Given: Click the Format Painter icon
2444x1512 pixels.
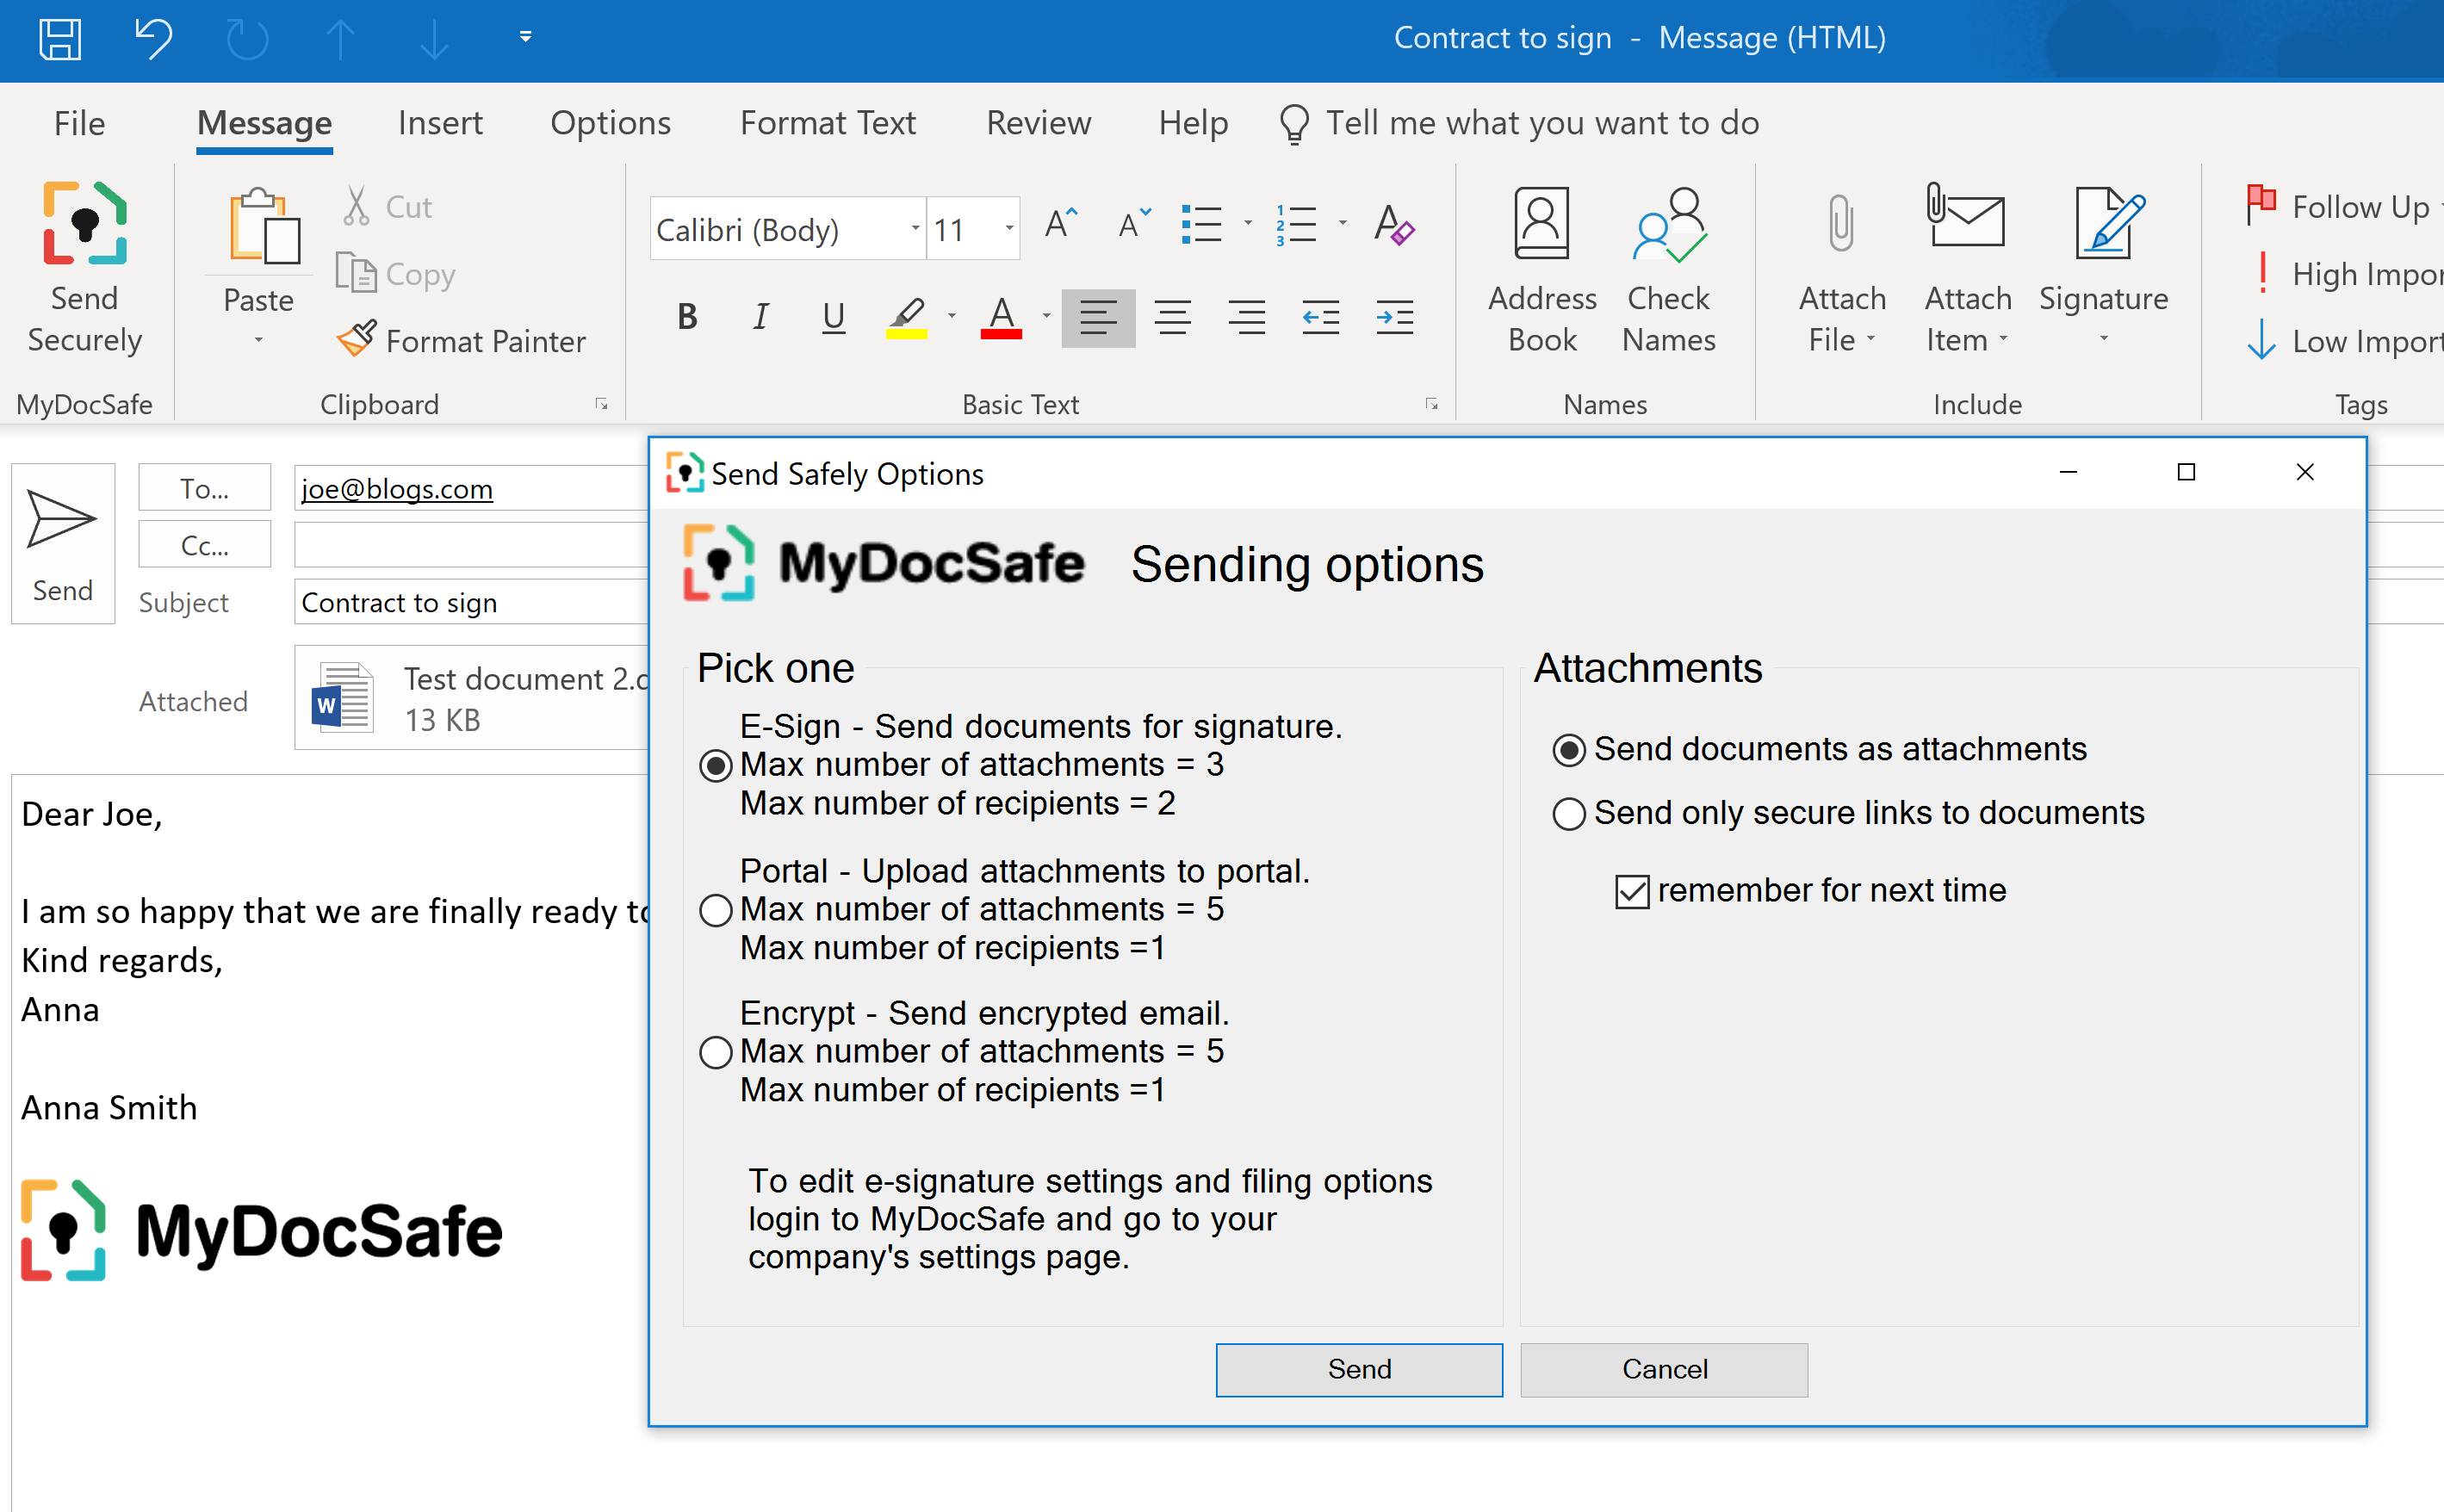Looking at the screenshot, I should (357, 340).
